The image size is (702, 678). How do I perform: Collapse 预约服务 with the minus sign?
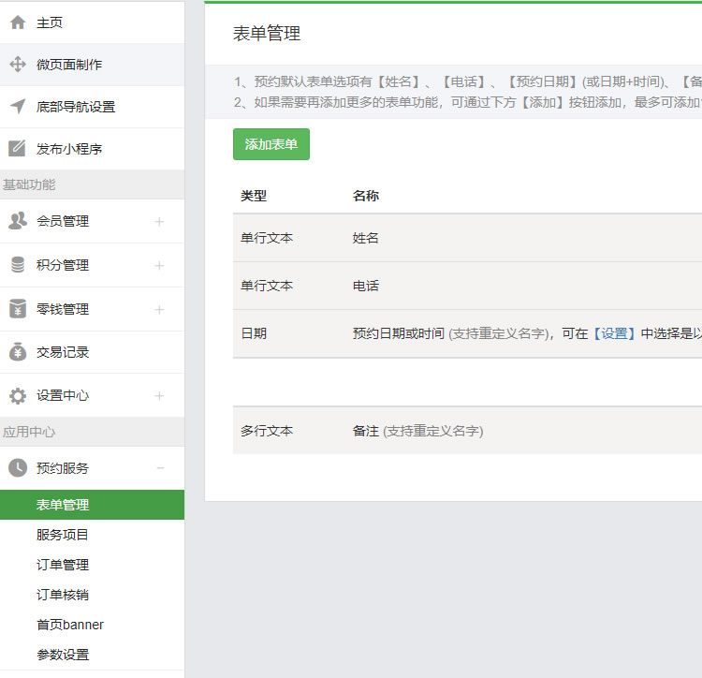pos(159,468)
